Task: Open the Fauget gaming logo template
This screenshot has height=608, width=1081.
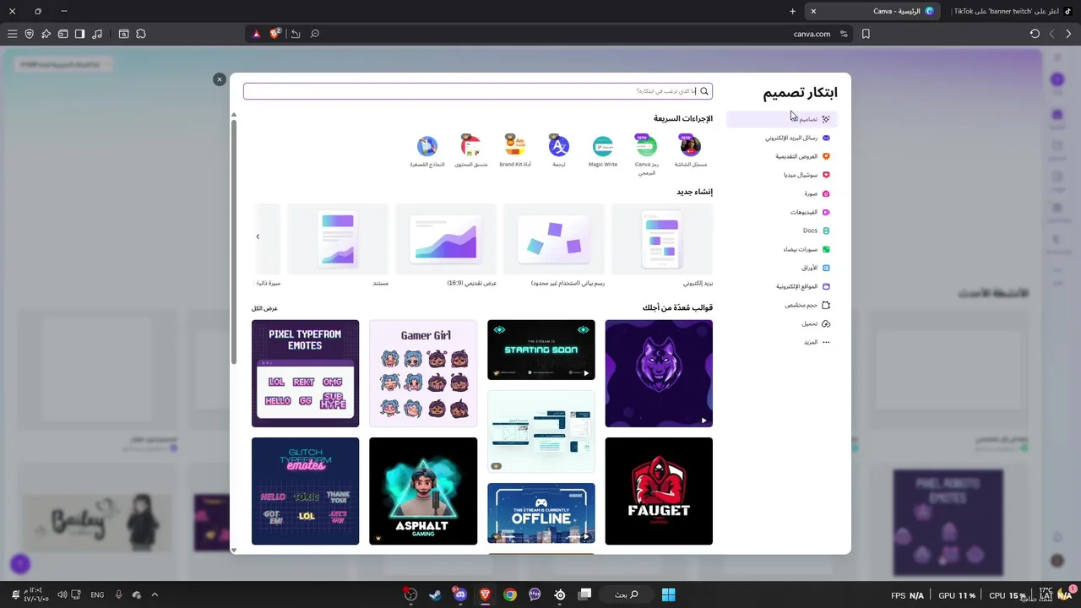Action: tap(659, 491)
